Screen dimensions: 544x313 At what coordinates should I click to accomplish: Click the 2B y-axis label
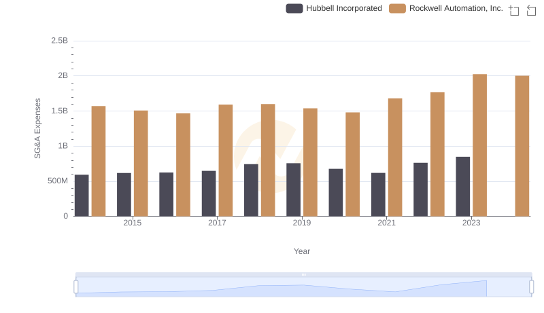[63, 75]
